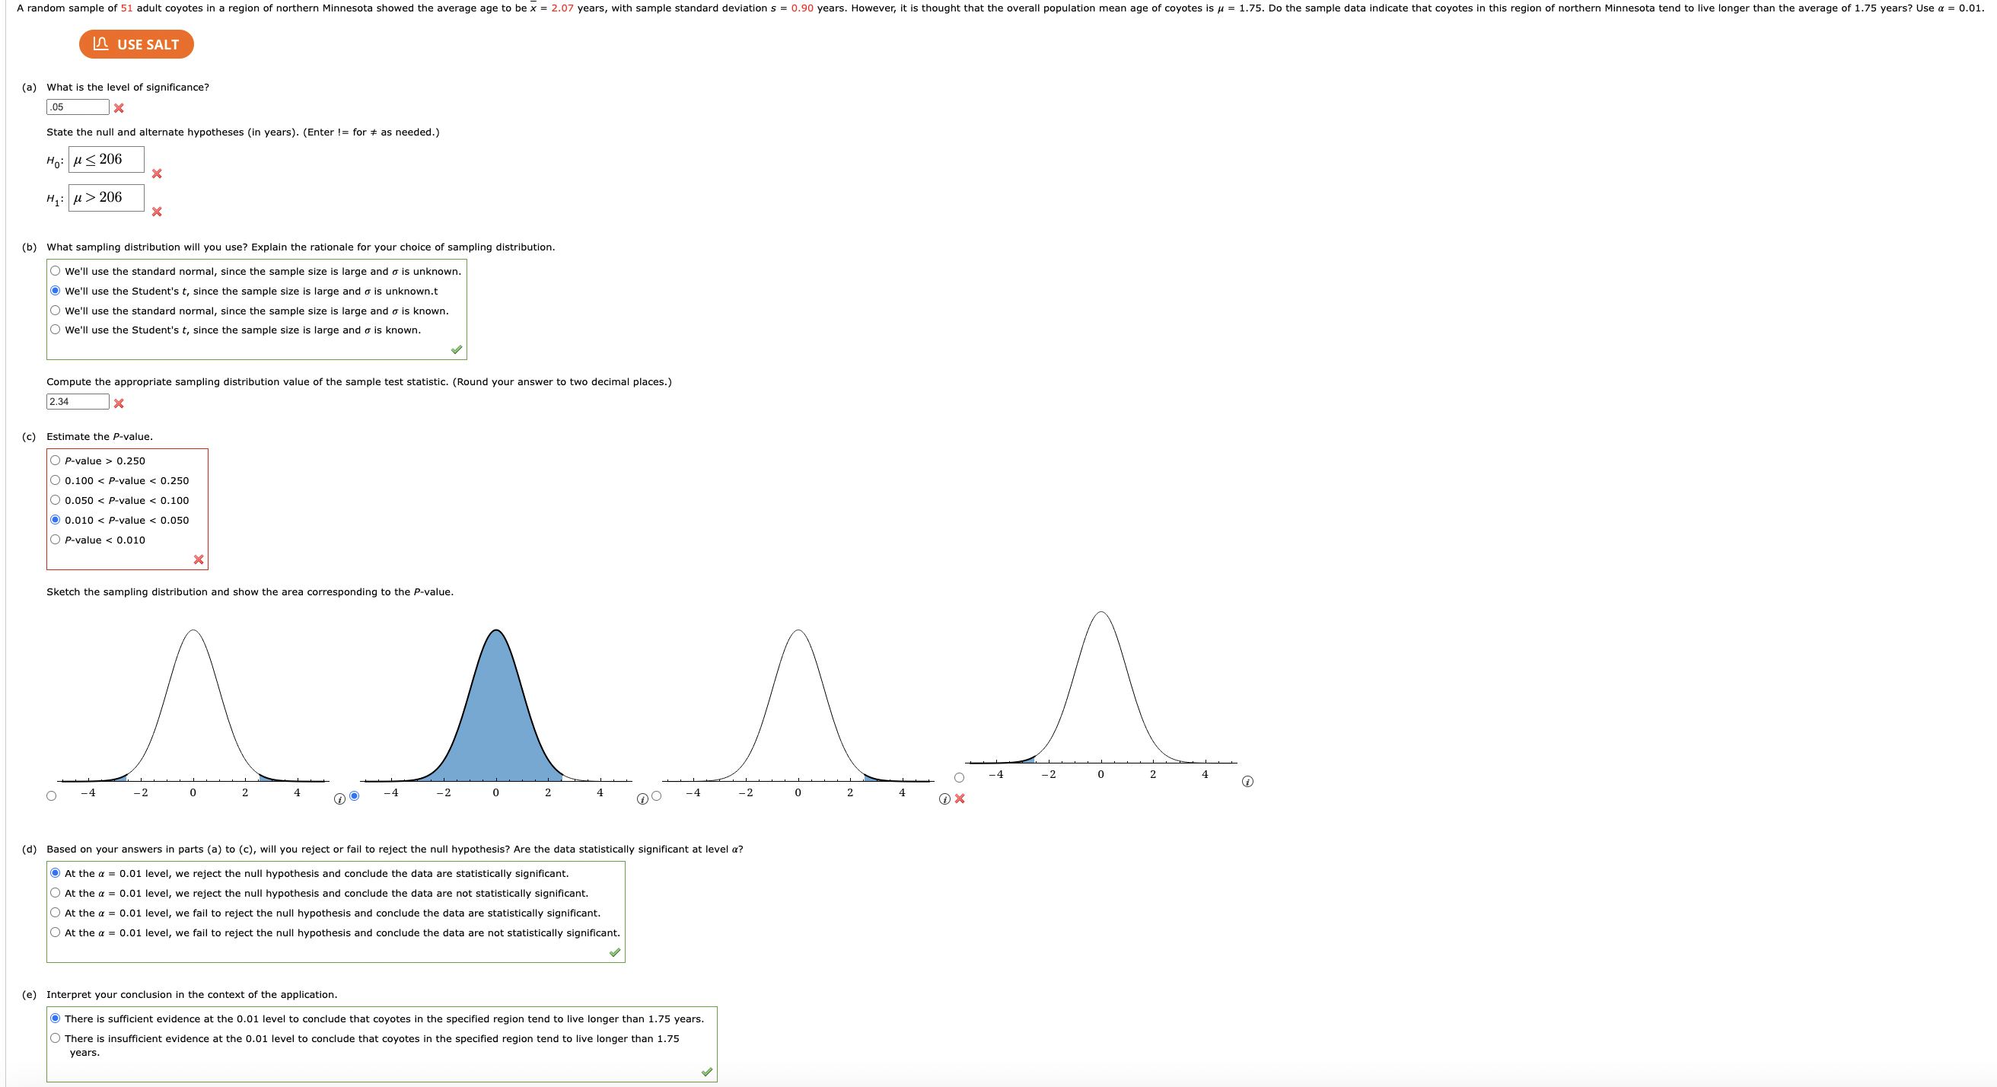This screenshot has height=1087, width=1997.
Task: Edit the H0 null hypothesis field
Action: point(107,160)
